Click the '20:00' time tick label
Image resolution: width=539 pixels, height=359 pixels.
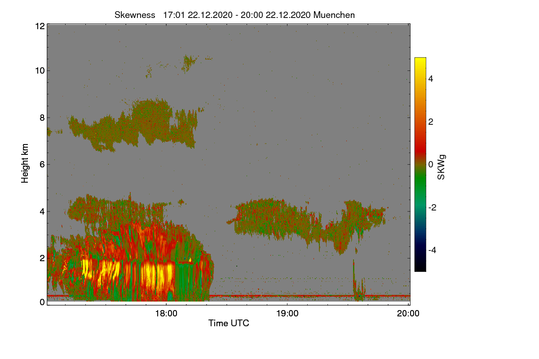[408, 314]
